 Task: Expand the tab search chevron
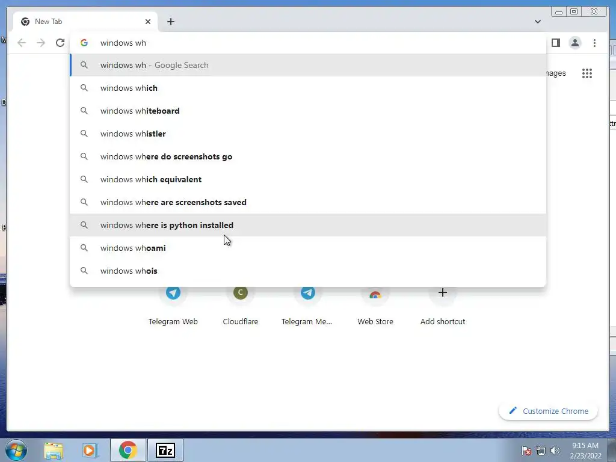click(537, 22)
